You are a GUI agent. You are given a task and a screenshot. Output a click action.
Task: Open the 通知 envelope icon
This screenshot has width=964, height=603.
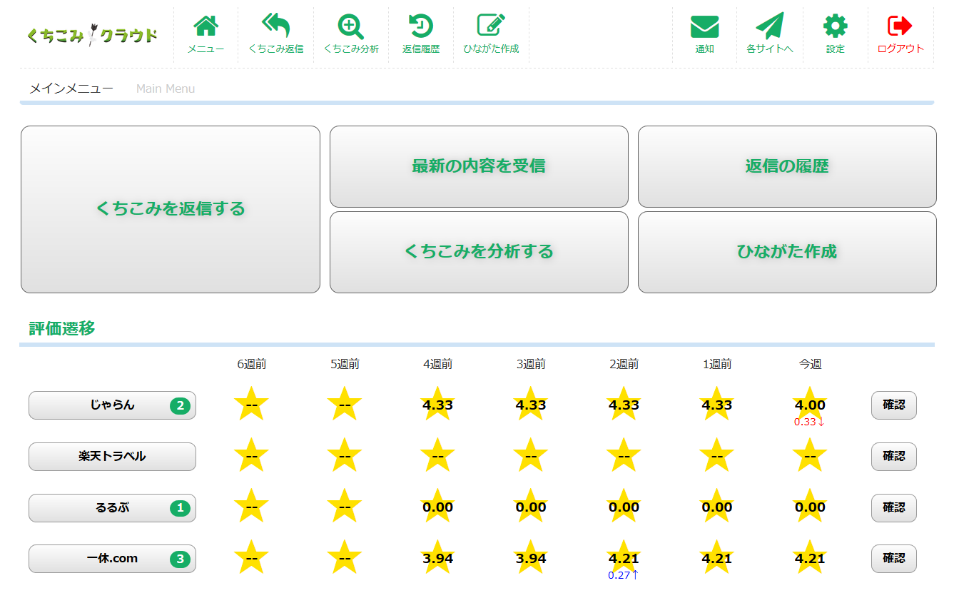[x=704, y=27]
